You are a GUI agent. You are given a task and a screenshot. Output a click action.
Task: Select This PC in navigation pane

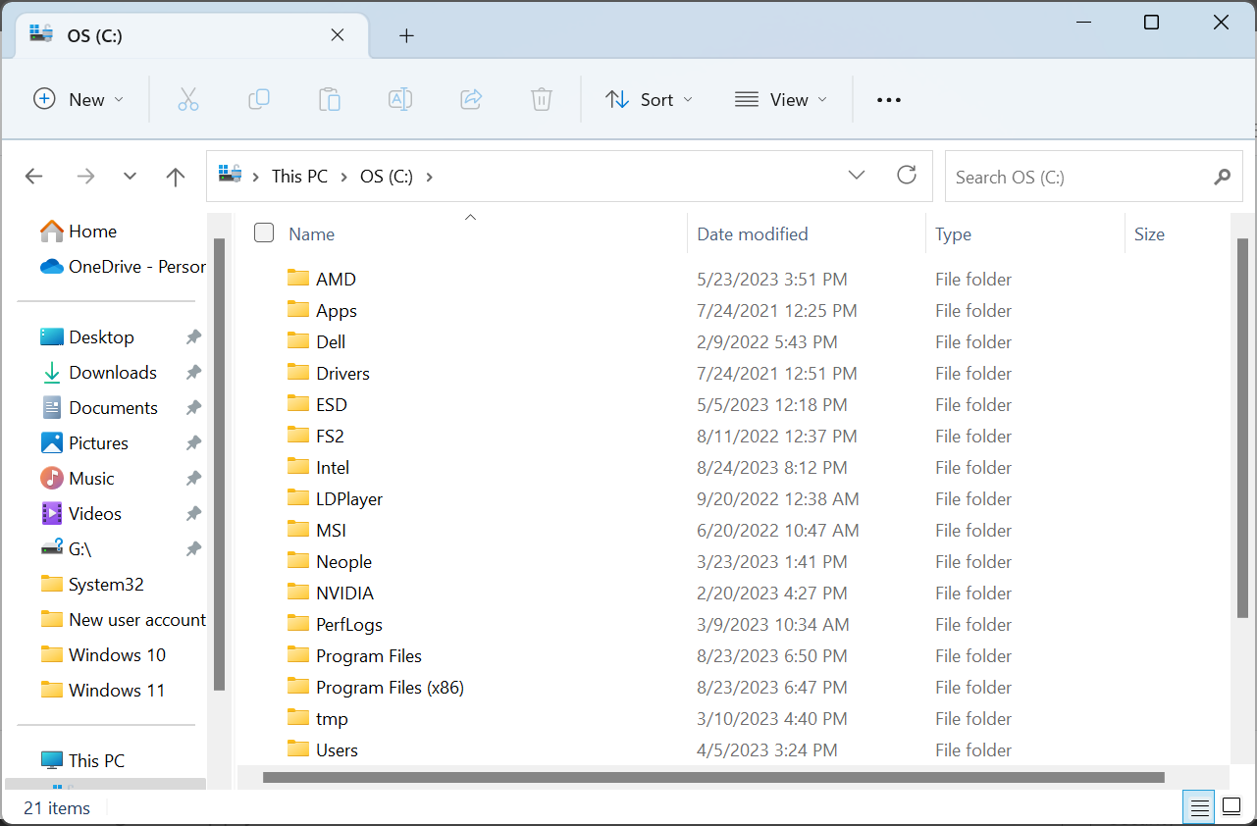click(x=82, y=760)
